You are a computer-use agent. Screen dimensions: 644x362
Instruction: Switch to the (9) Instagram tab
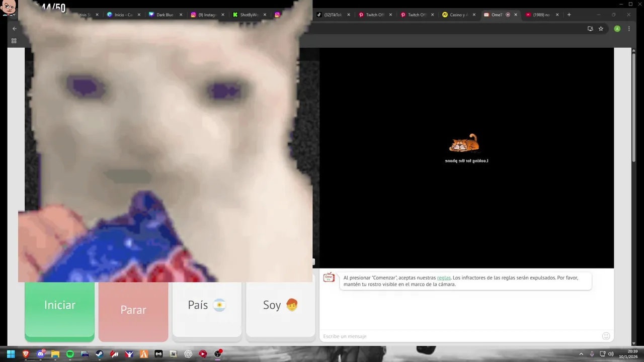point(206,15)
